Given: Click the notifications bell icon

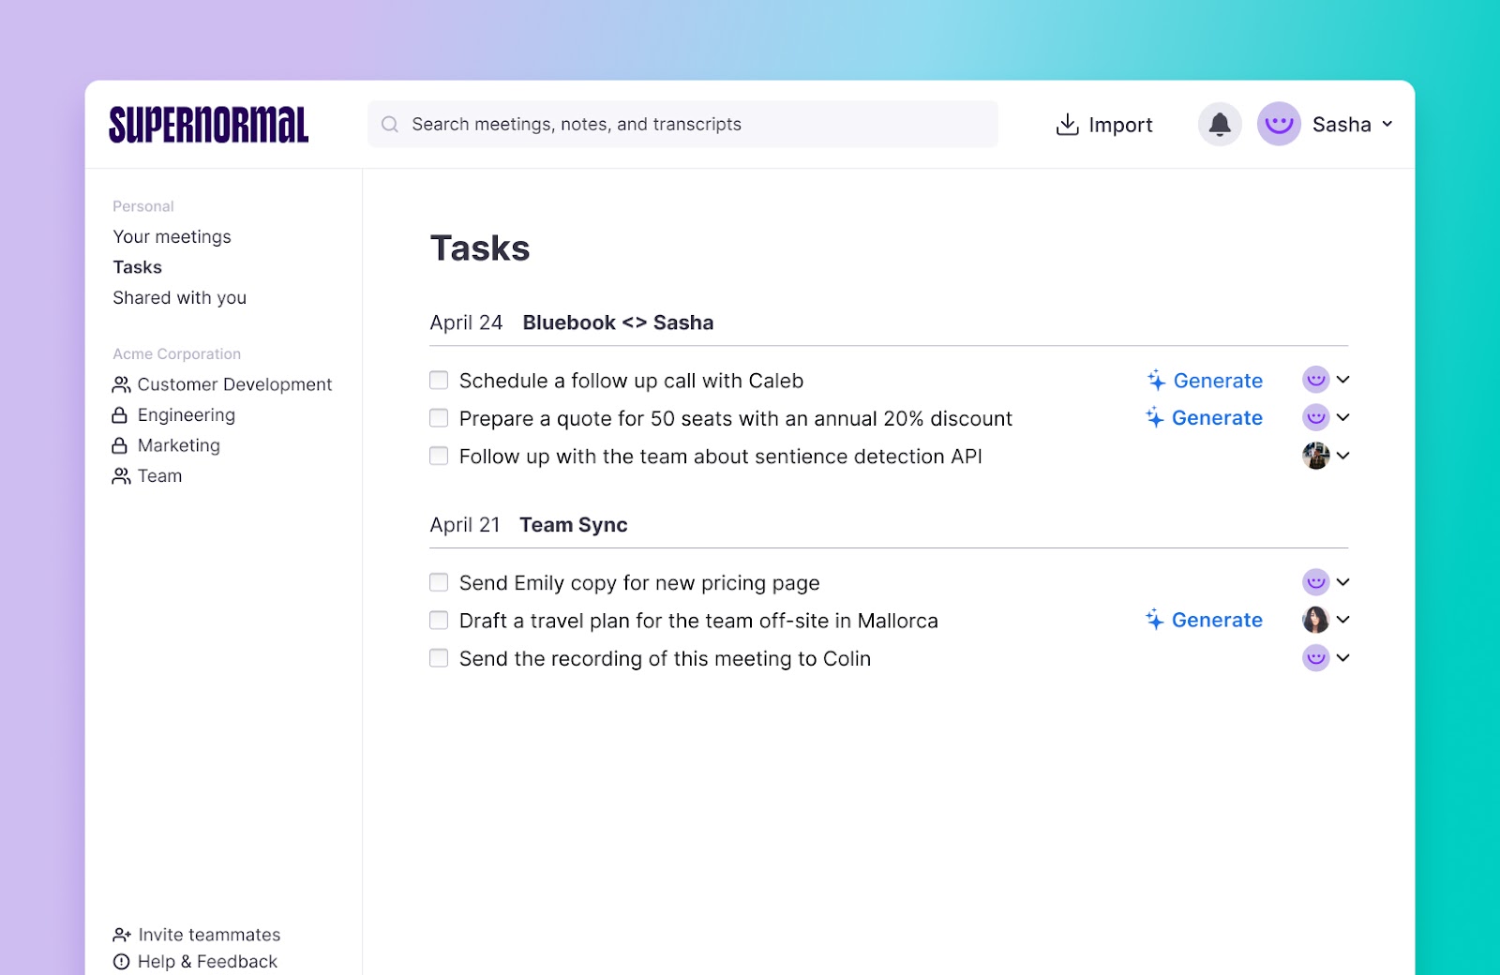Looking at the screenshot, I should tap(1220, 125).
